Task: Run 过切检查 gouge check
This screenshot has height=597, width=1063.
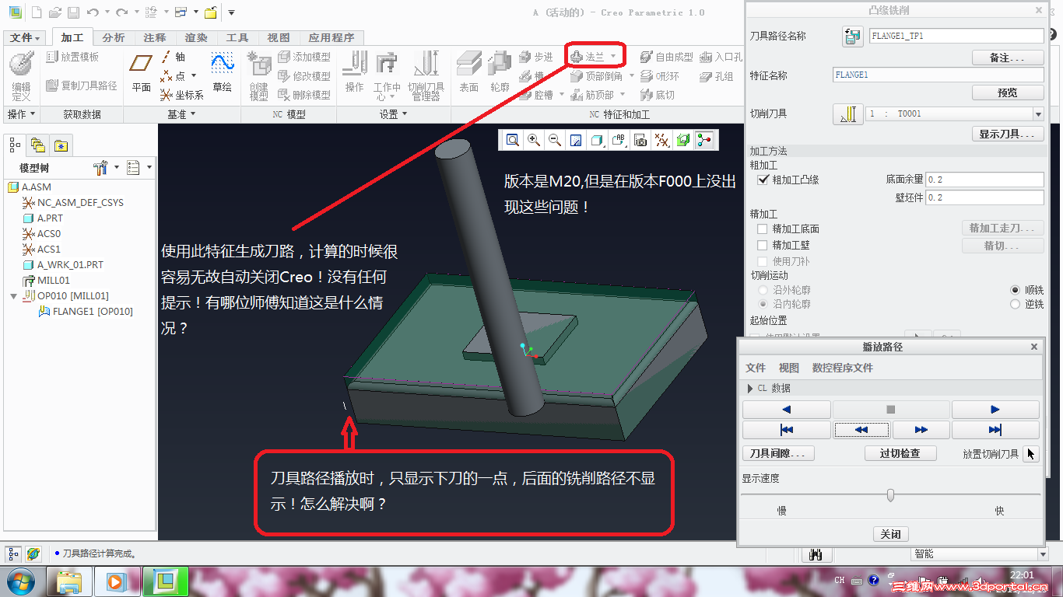Action: coord(900,453)
